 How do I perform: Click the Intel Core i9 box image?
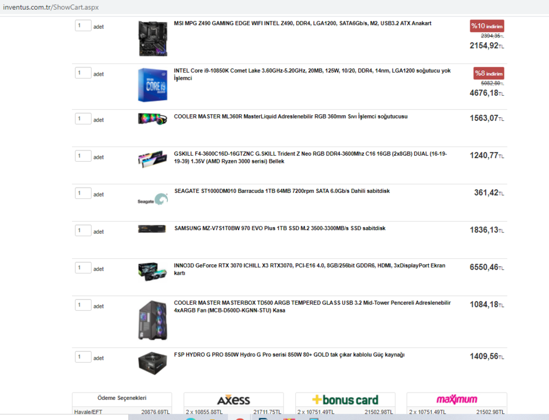click(152, 85)
